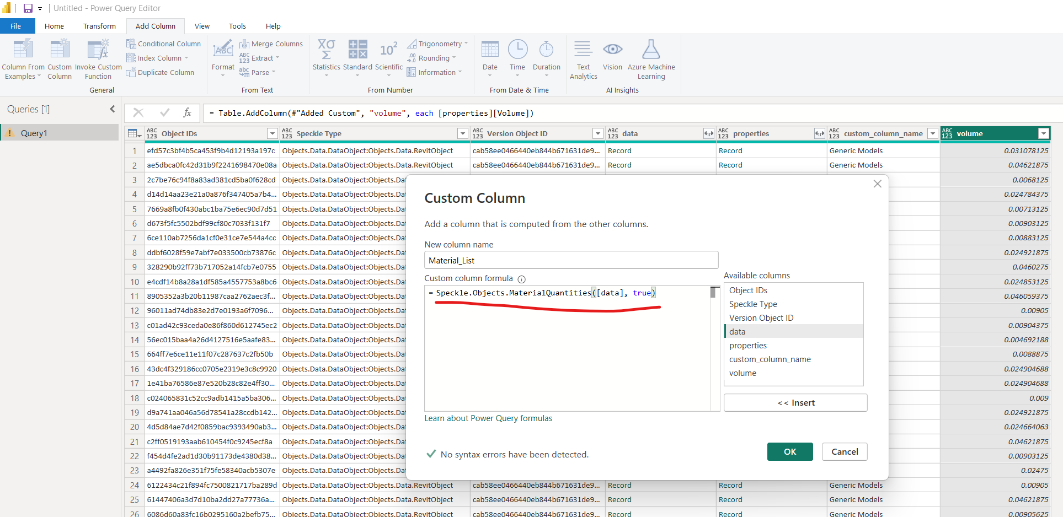Click Merge Columns
Image resolution: width=1063 pixels, height=517 pixels.
pos(271,44)
